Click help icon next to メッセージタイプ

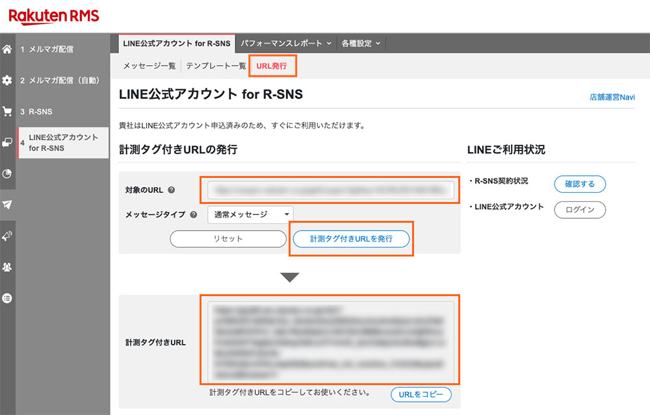click(193, 214)
